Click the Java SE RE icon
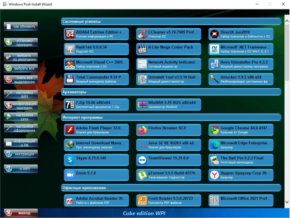The height and width of the screenshot is (218, 290). point(142,145)
